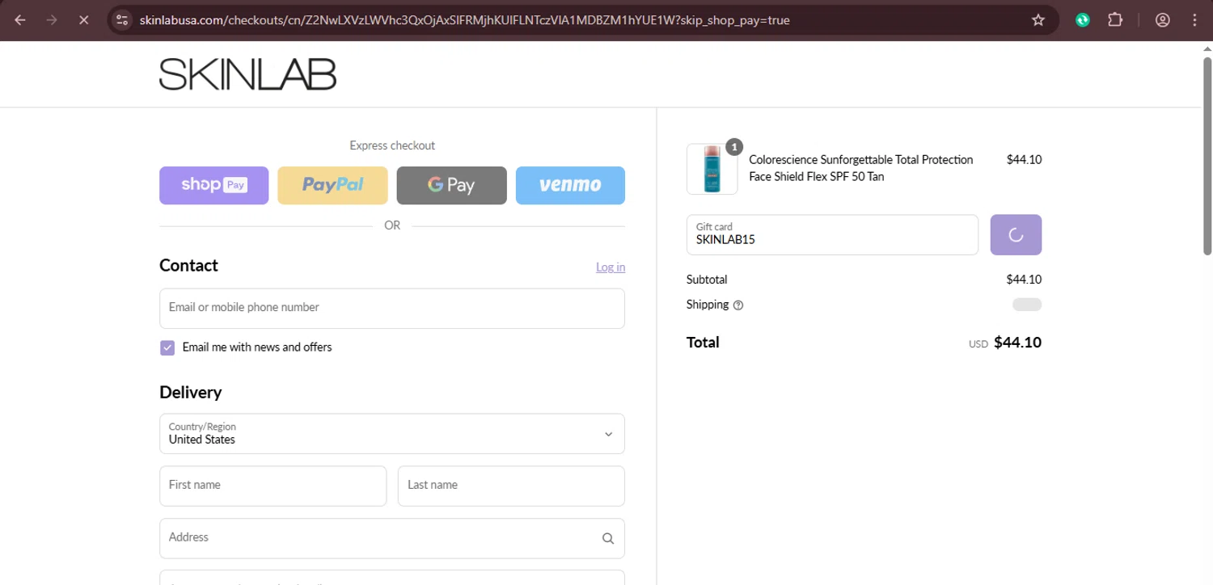View site information icon in address bar
The image size is (1213, 585).
pyautogui.click(x=122, y=20)
